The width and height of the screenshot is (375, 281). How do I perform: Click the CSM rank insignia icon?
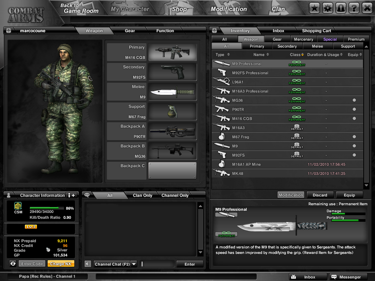coord(18,206)
